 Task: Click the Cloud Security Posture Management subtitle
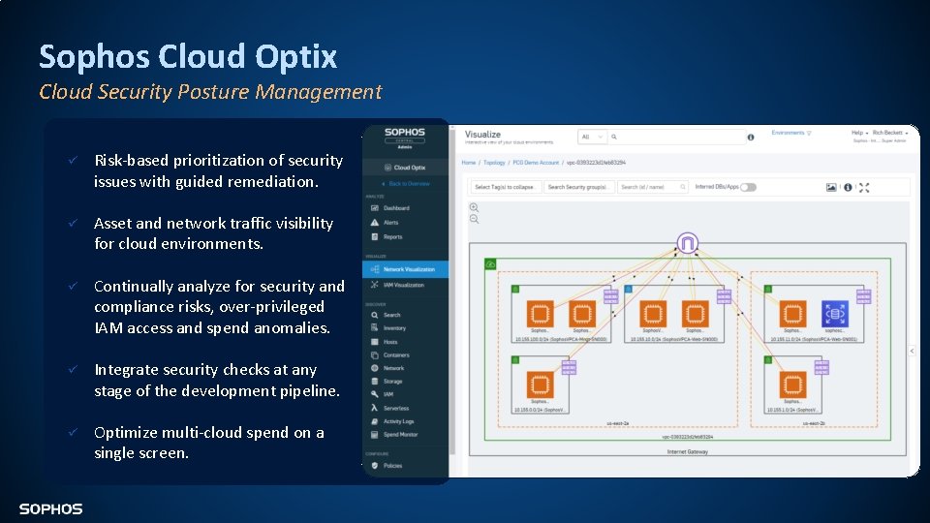click(210, 91)
